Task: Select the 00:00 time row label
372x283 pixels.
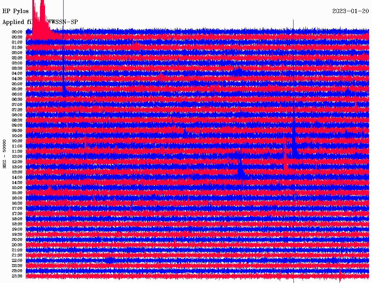Action: point(17,32)
